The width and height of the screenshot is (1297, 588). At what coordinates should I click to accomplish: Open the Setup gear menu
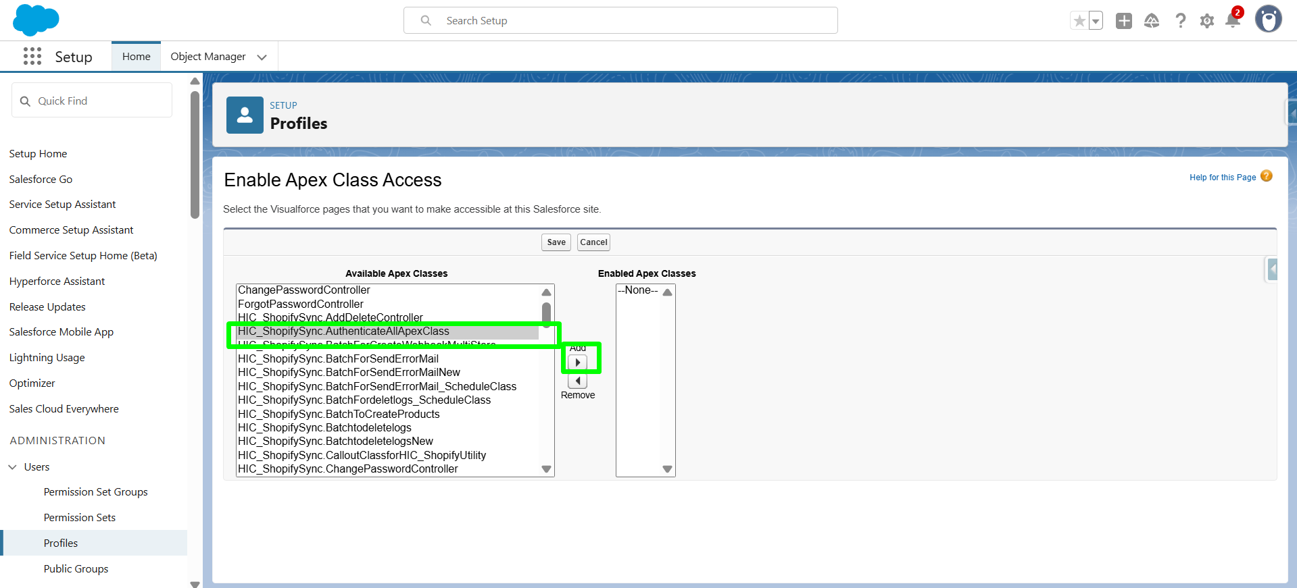(x=1206, y=21)
